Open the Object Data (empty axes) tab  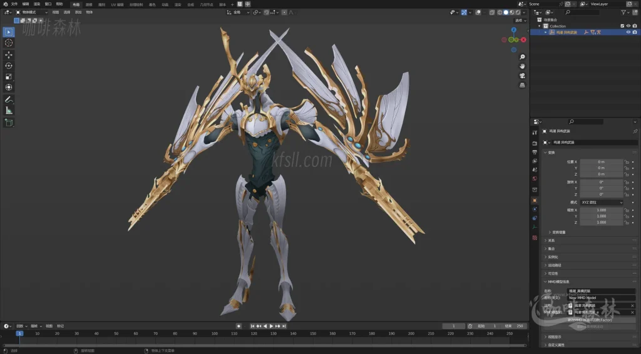[535, 227]
